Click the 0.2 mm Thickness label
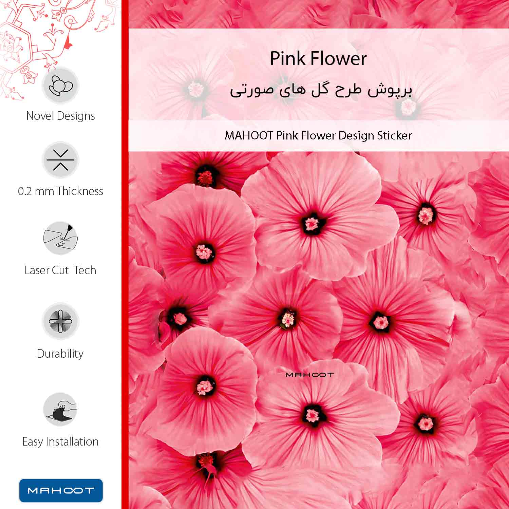Viewport: 509px width, 509px height. (60, 191)
